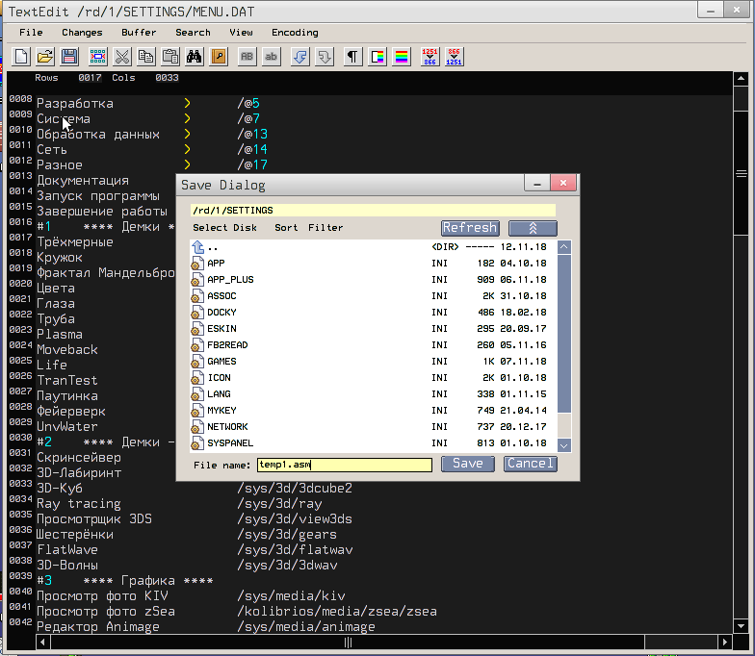Toggle the rainbow syntax highlighting button
The image size is (755, 656).
402,57
